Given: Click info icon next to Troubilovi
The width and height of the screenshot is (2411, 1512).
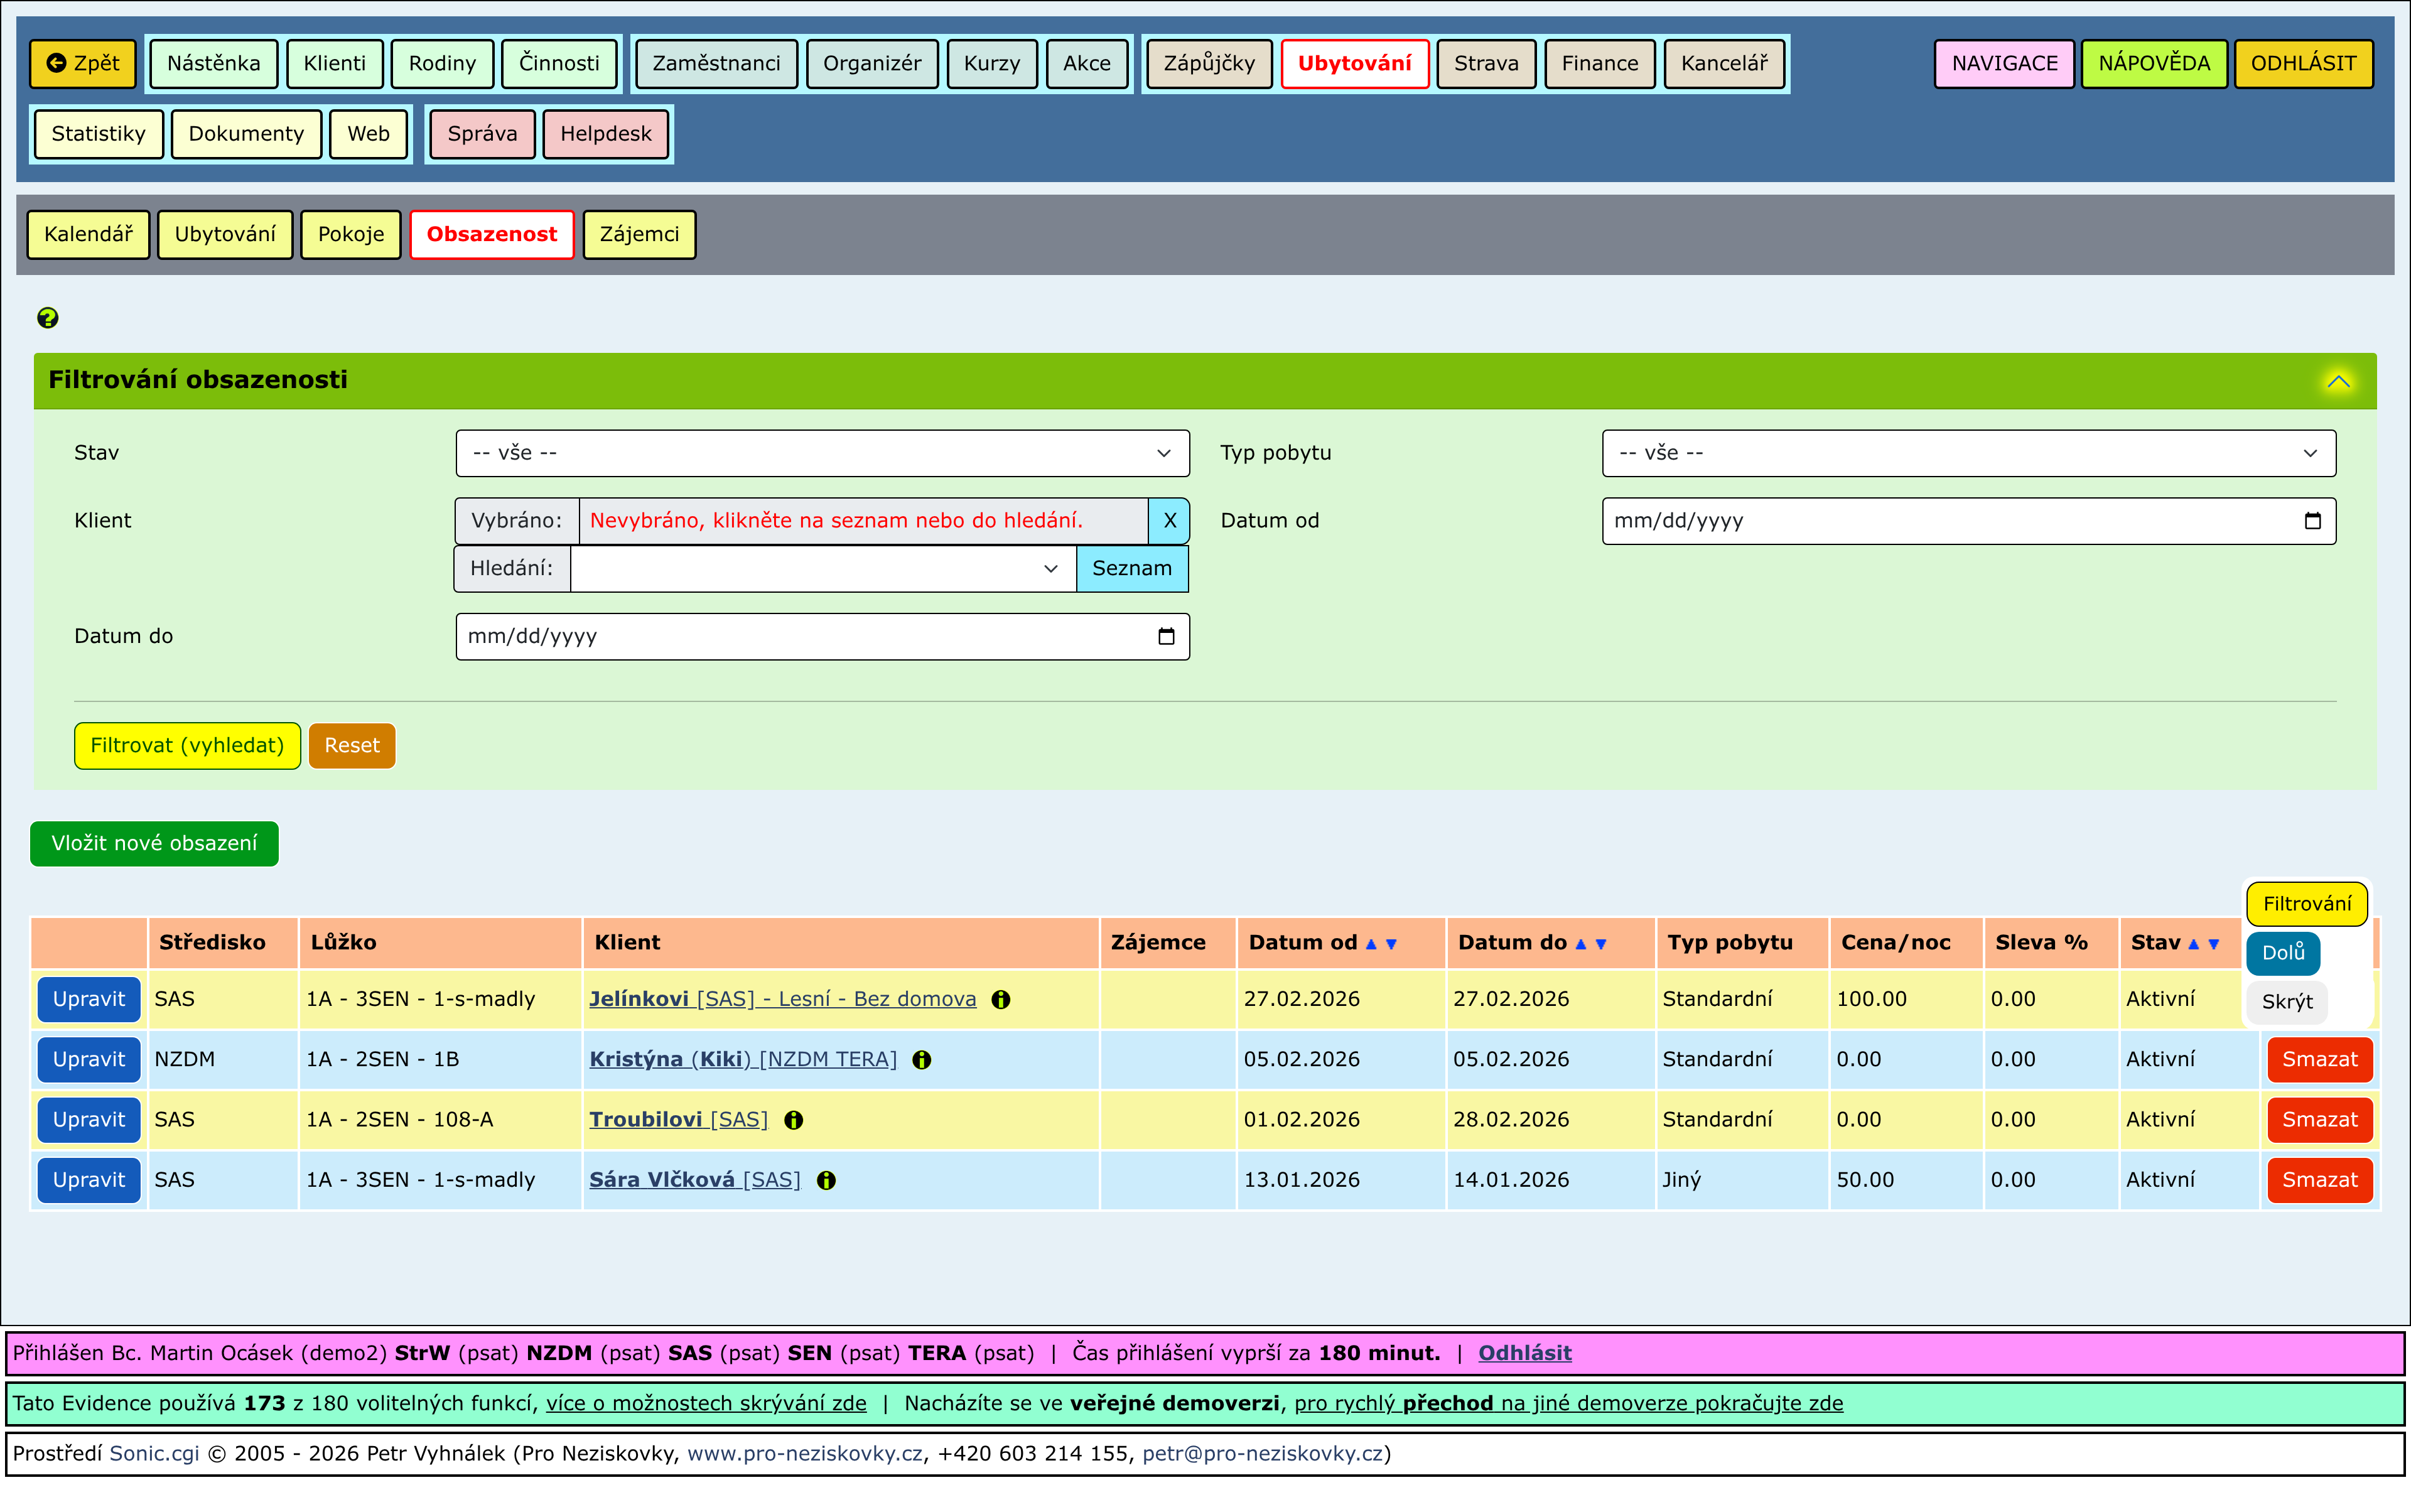Looking at the screenshot, I should click(x=793, y=1120).
